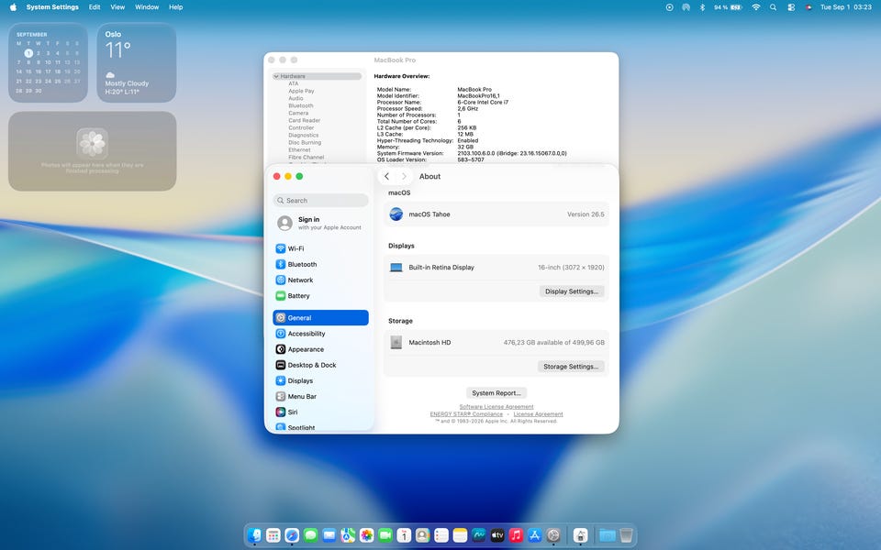Screen dimensions: 881x550
Task: Open the Window menu
Action: coord(147,7)
